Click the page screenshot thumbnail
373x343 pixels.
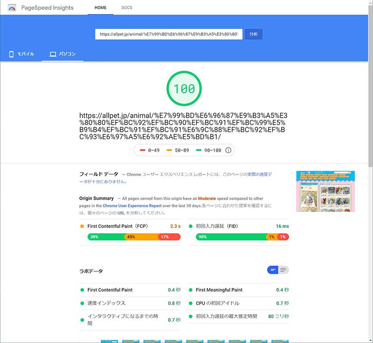click(x=325, y=191)
